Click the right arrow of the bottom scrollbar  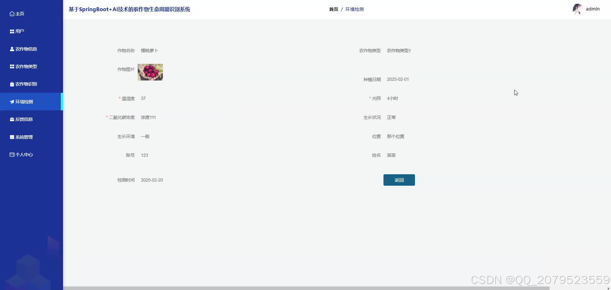tap(608, 288)
